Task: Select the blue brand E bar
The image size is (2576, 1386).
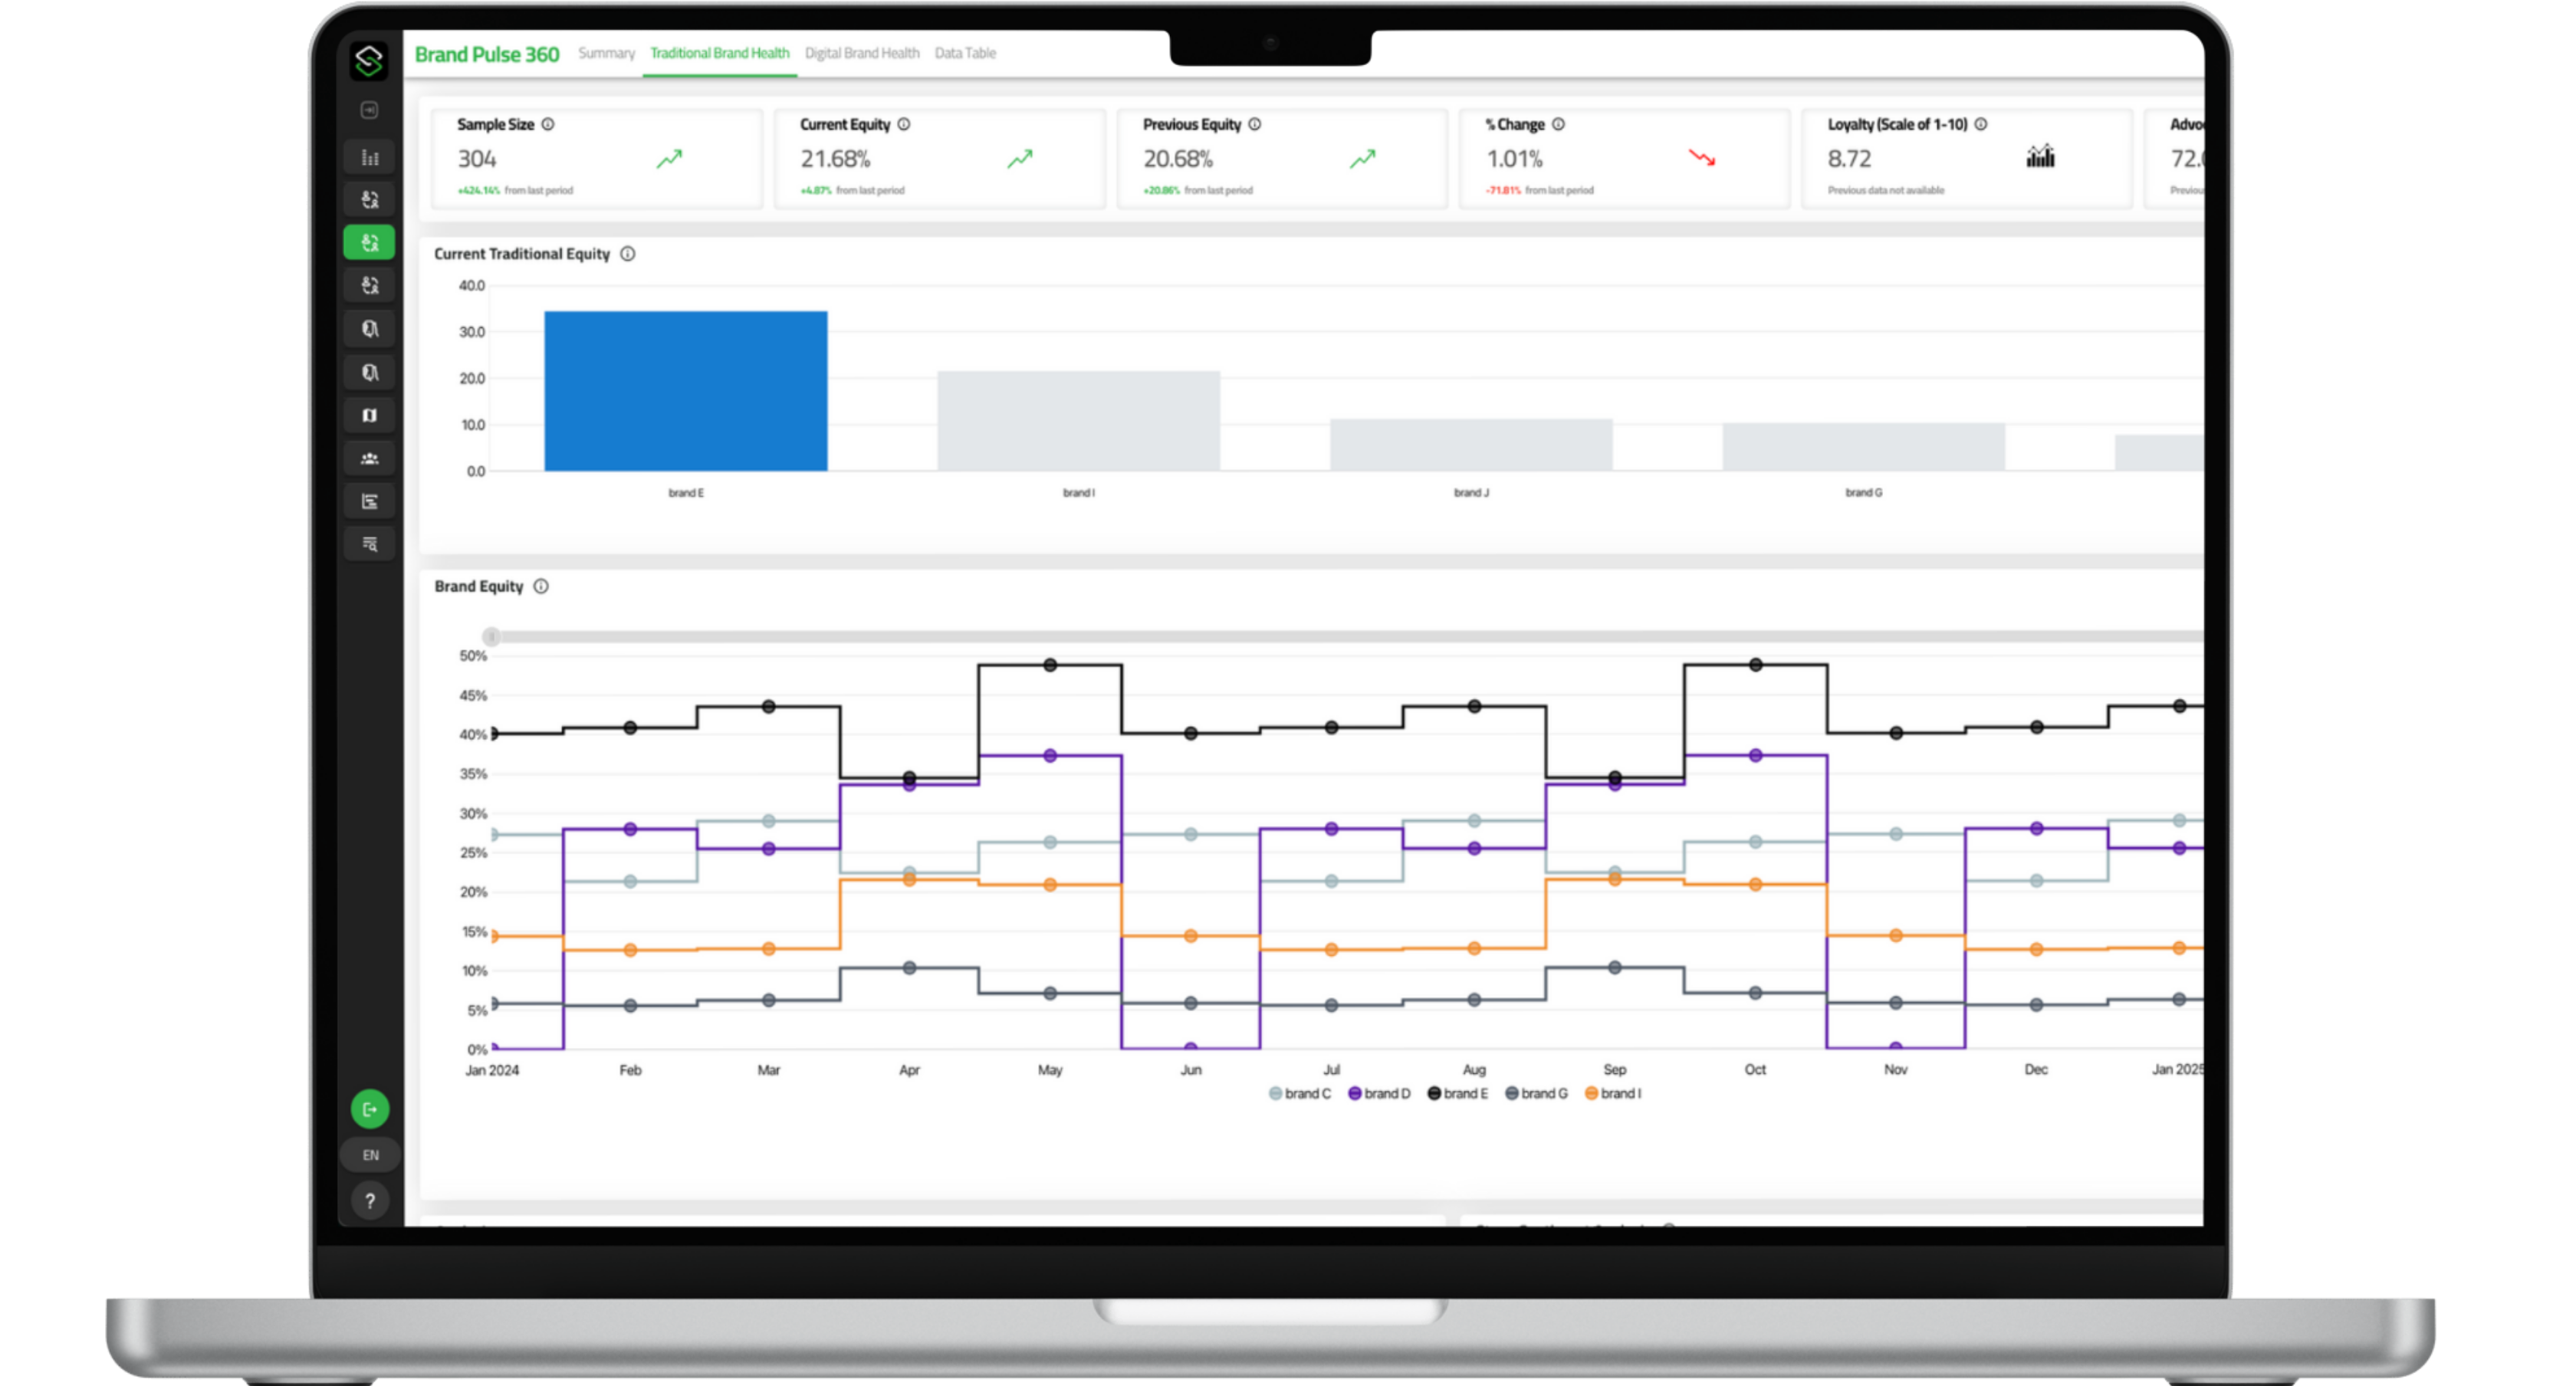Action: [685, 391]
